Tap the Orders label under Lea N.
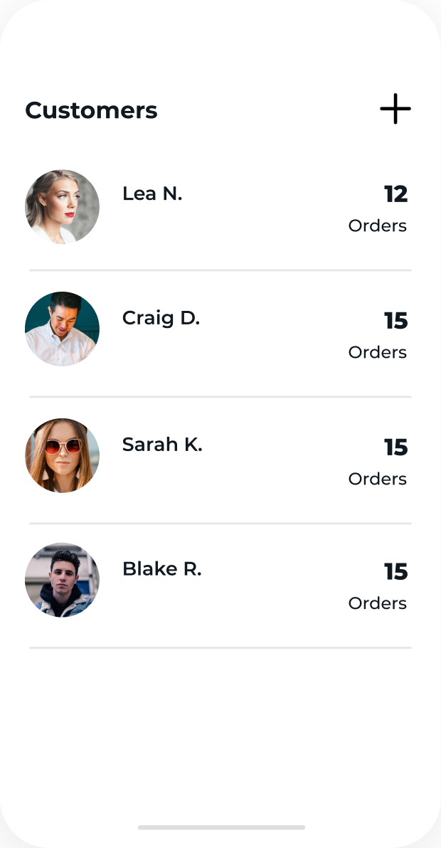 point(377,226)
